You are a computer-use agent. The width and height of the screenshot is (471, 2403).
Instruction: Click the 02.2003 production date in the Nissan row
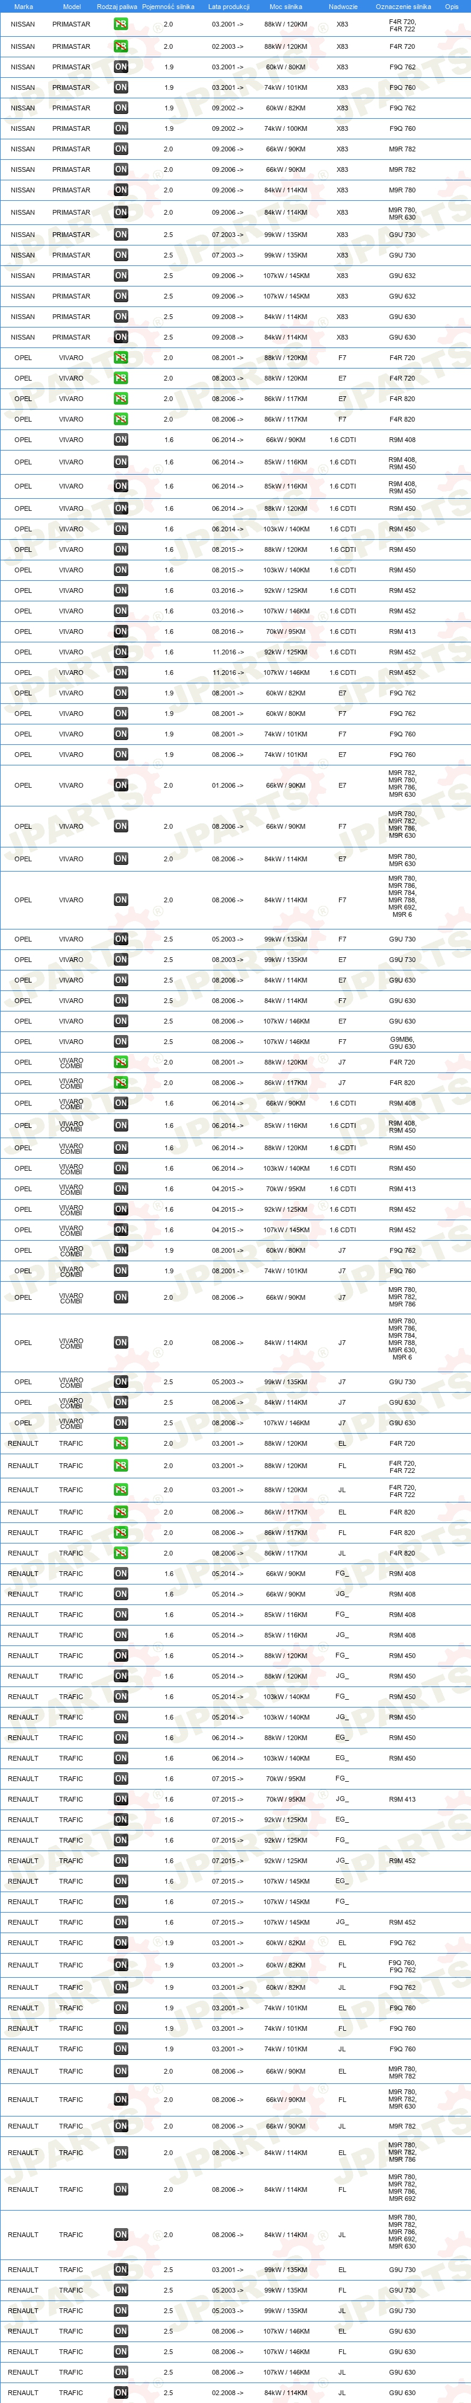[x=227, y=46]
